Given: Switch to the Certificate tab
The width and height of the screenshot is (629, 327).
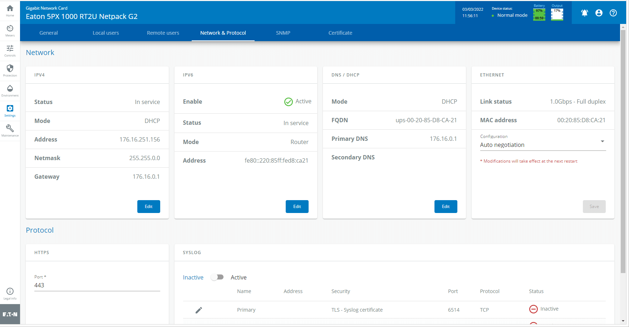Looking at the screenshot, I should (340, 33).
